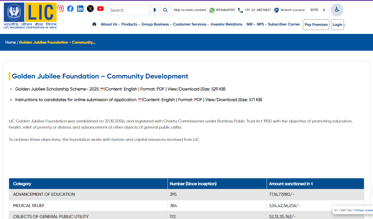373x219 pixels.
Task: Open the Investor Relations menu
Action: click(226, 24)
